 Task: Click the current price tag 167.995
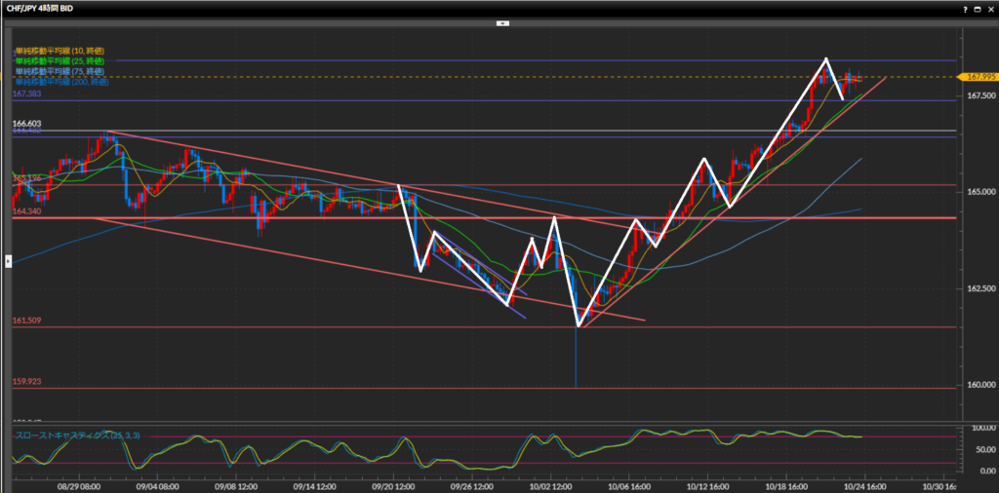click(x=979, y=76)
